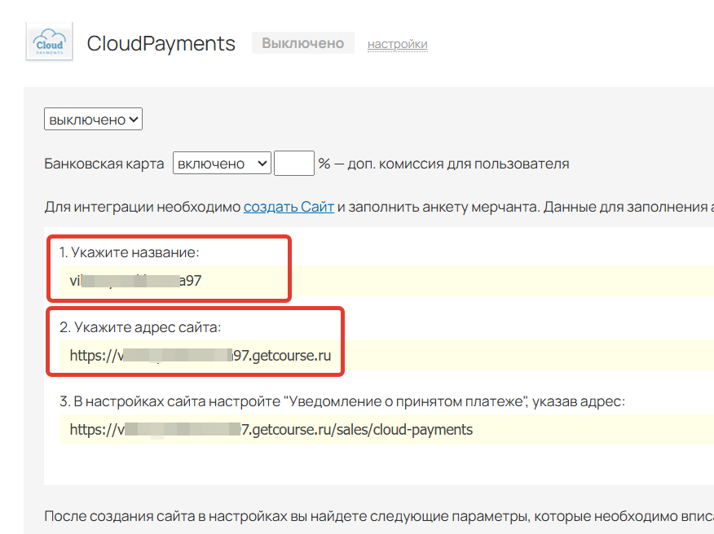Click the 'доп. комиссия для пользователя' text
This screenshot has height=534, width=714.
pos(458,164)
